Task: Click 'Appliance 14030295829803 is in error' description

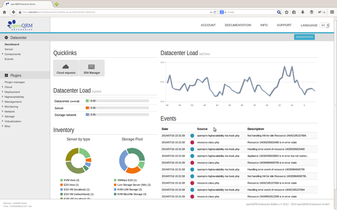Action: coord(277,156)
